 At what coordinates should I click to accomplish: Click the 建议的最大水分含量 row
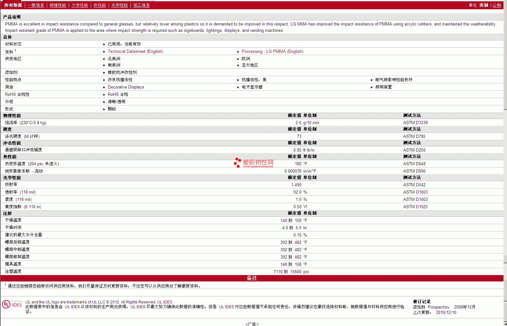click(x=252, y=235)
